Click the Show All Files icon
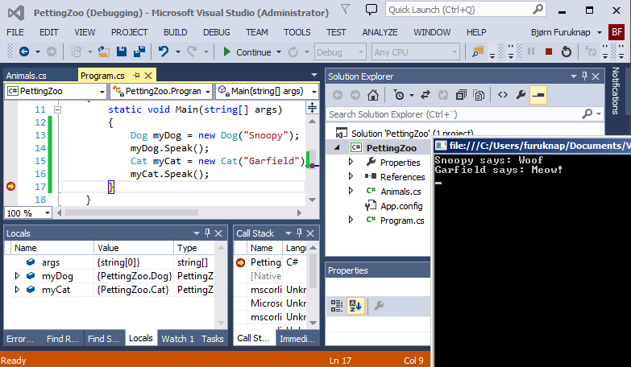Screen dimensions: 631x367 pyautogui.click(x=479, y=95)
